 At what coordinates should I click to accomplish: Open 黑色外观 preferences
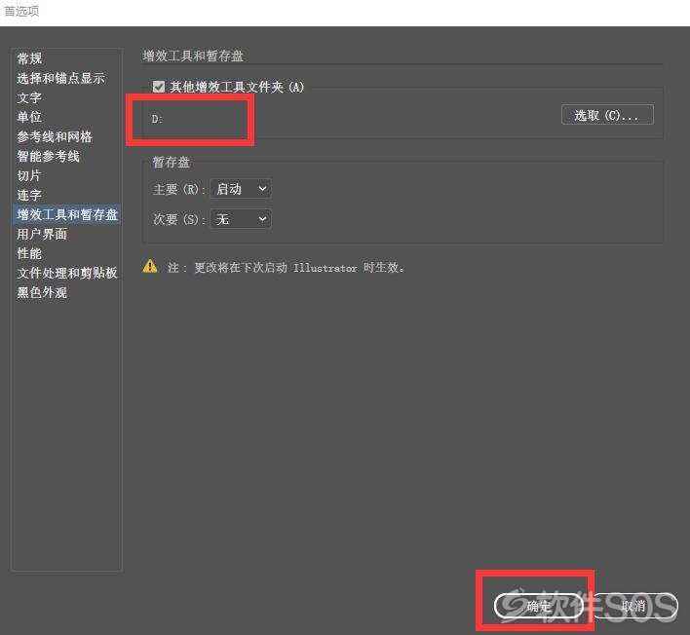click(42, 292)
